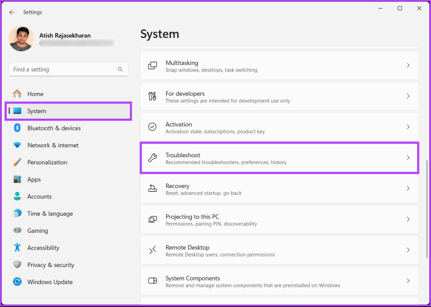Click the Troubleshoot wrench icon

point(152,158)
